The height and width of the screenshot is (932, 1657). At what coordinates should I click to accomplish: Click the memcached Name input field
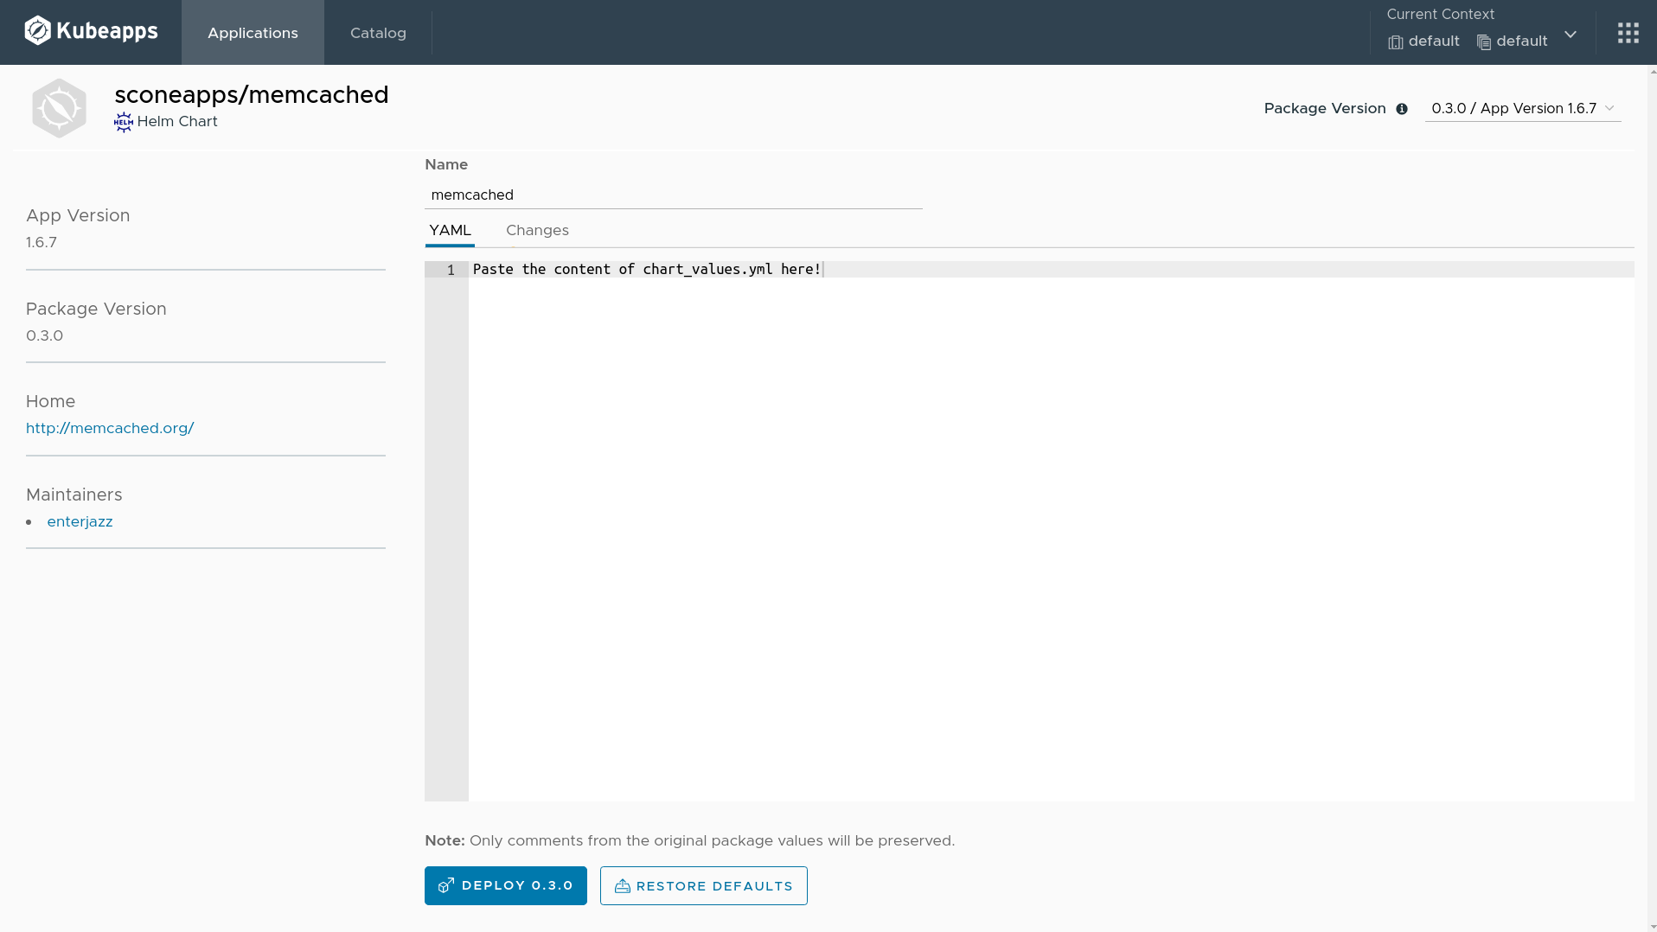tap(673, 195)
